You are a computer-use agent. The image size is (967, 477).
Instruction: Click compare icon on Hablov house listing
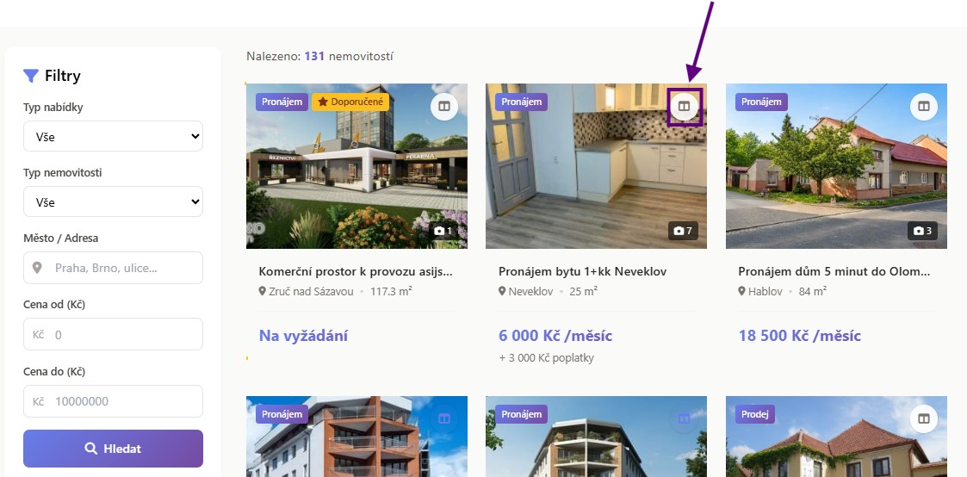pos(924,107)
